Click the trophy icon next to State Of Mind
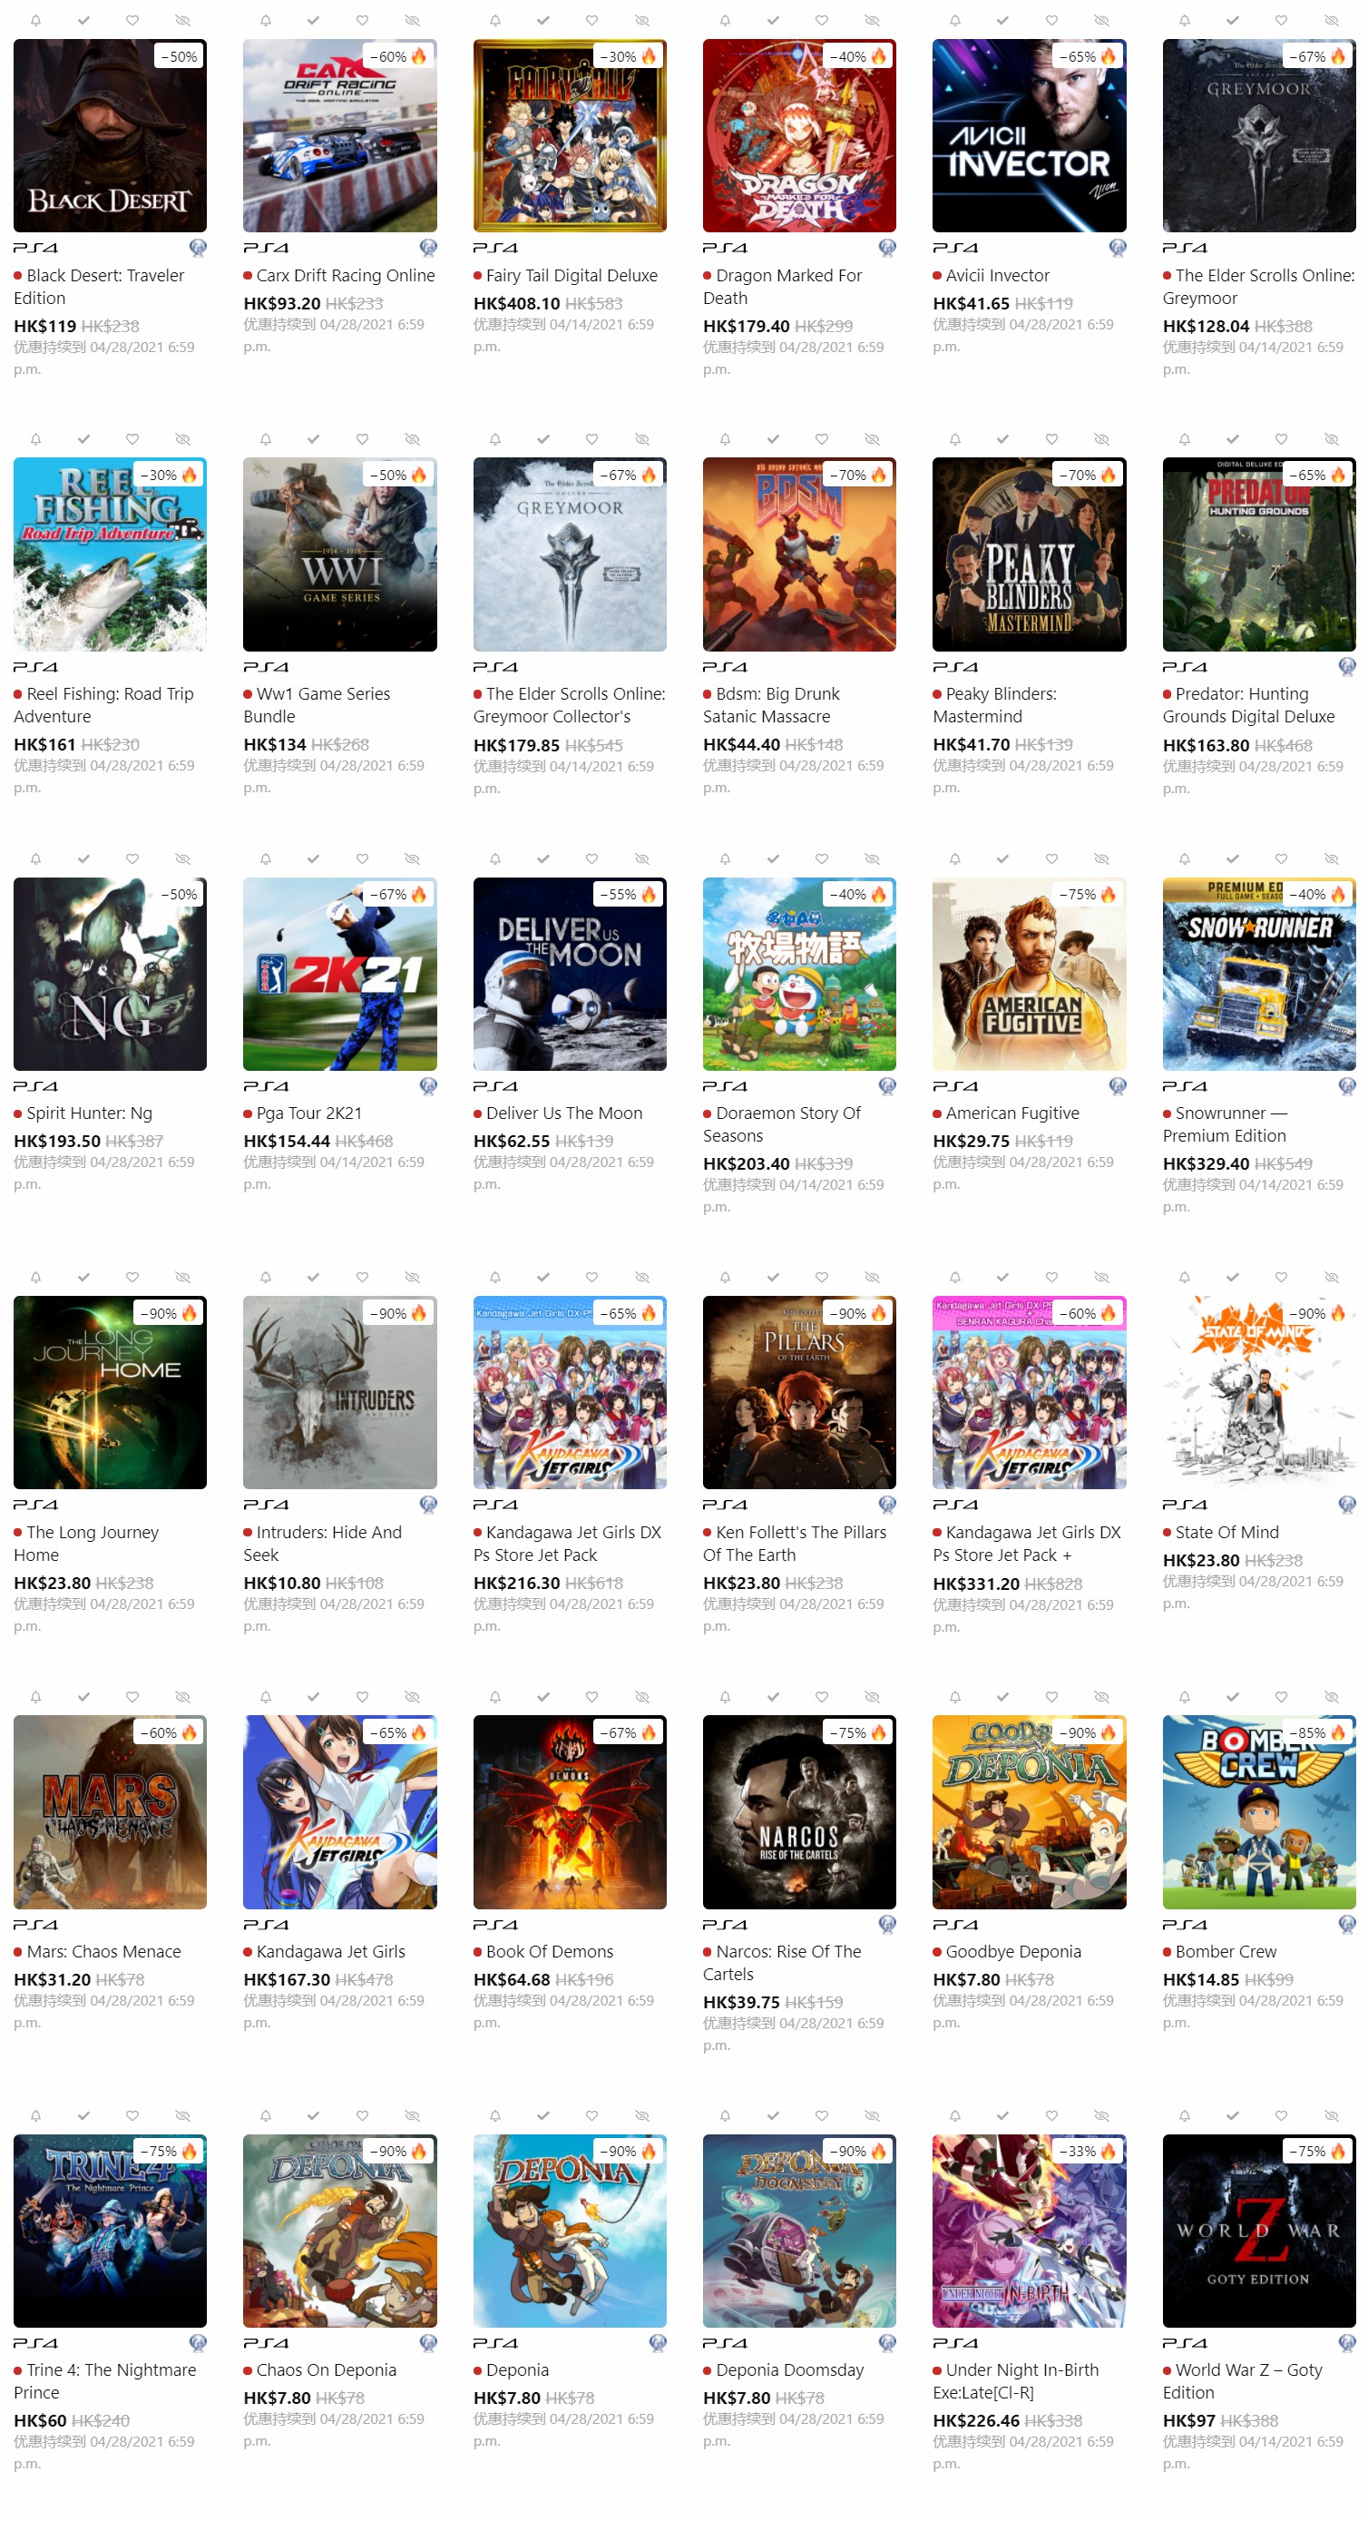The height and width of the screenshot is (2521, 1368). pyautogui.click(x=1346, y=1505)
